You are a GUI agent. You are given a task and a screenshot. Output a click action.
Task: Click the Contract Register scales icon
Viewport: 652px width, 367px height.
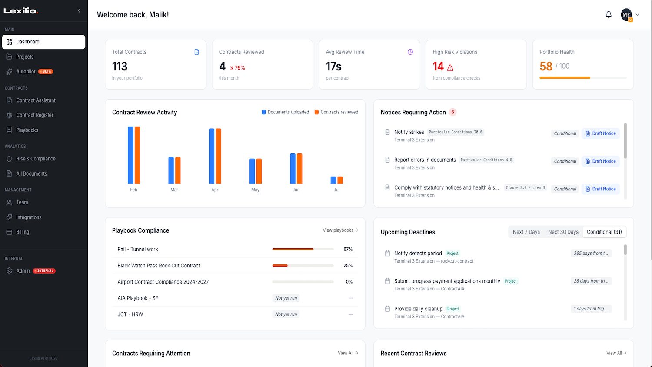[x=9, y=115]
